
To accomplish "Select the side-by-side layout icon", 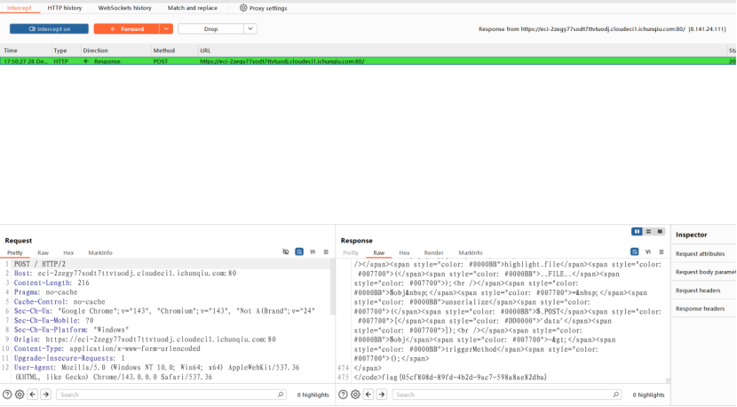I will pyautogui.click(x=637, y=231).
